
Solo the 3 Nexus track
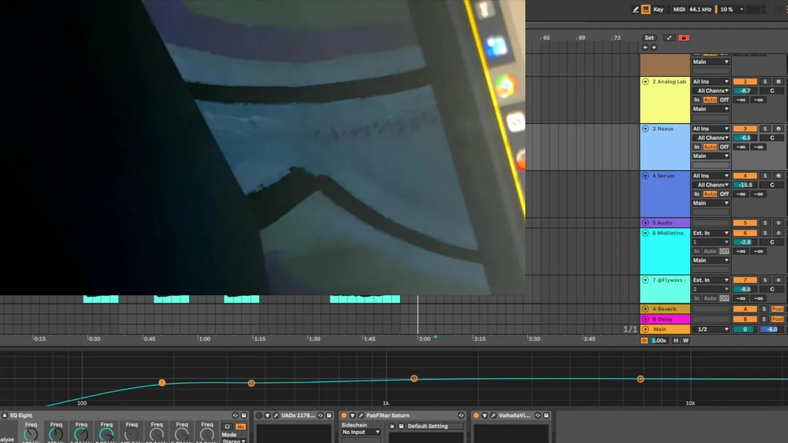pos(765,129)
